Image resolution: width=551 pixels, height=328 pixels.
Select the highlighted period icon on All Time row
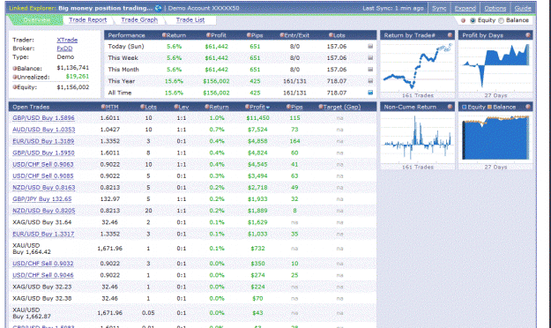[370, 93]
